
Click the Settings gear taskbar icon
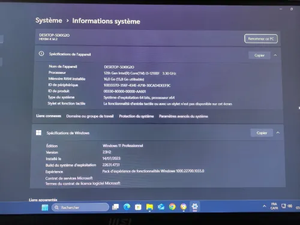pyautogui.click(x=195, y=206)
